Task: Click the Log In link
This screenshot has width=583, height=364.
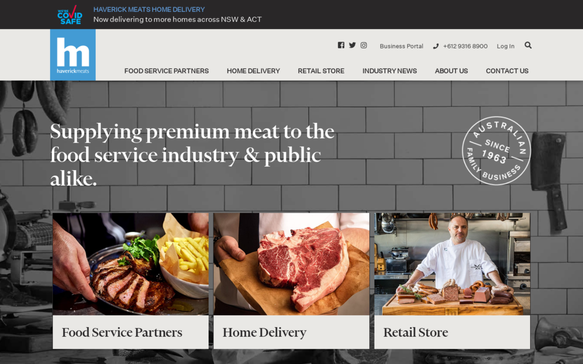Action: point(506,46)
